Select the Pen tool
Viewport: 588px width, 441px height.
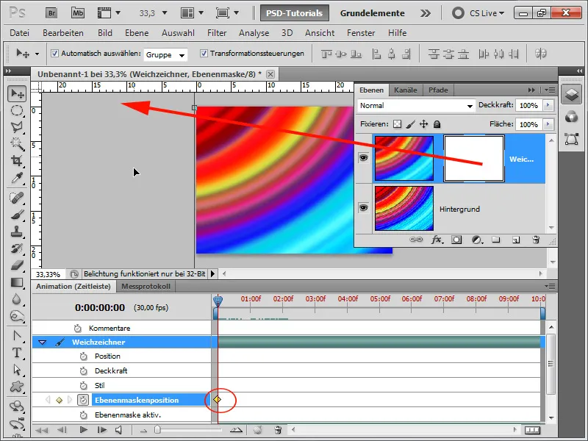(x=17, y=336)
